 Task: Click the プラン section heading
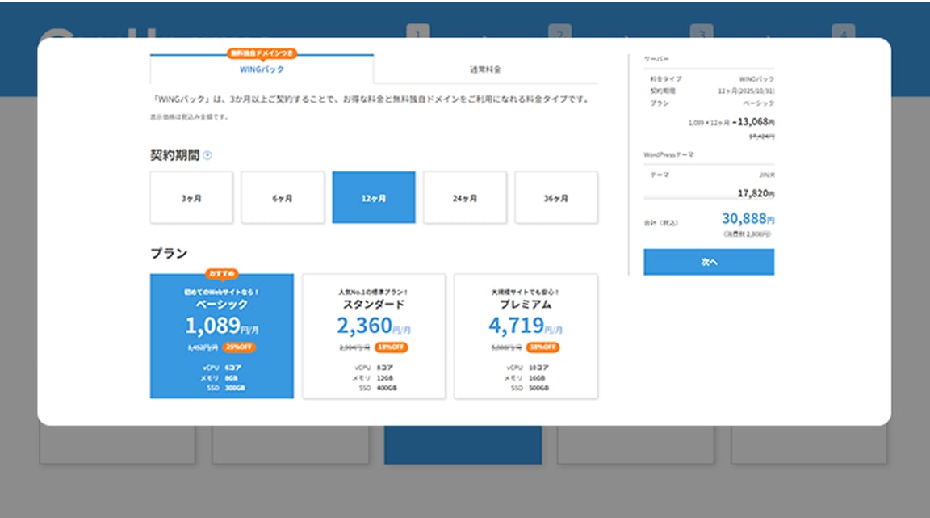[169, 253]
